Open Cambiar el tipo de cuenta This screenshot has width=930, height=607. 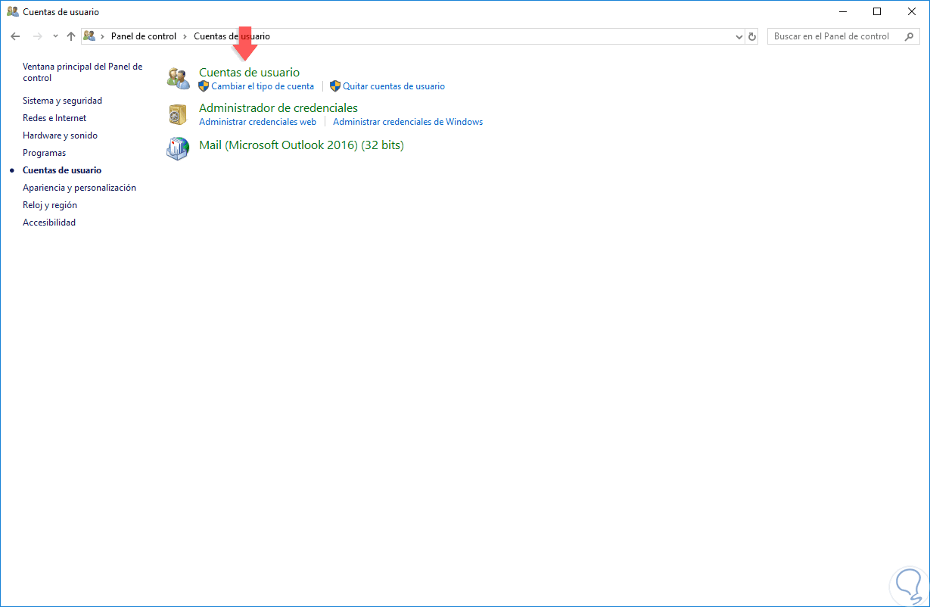pos(263,86)
